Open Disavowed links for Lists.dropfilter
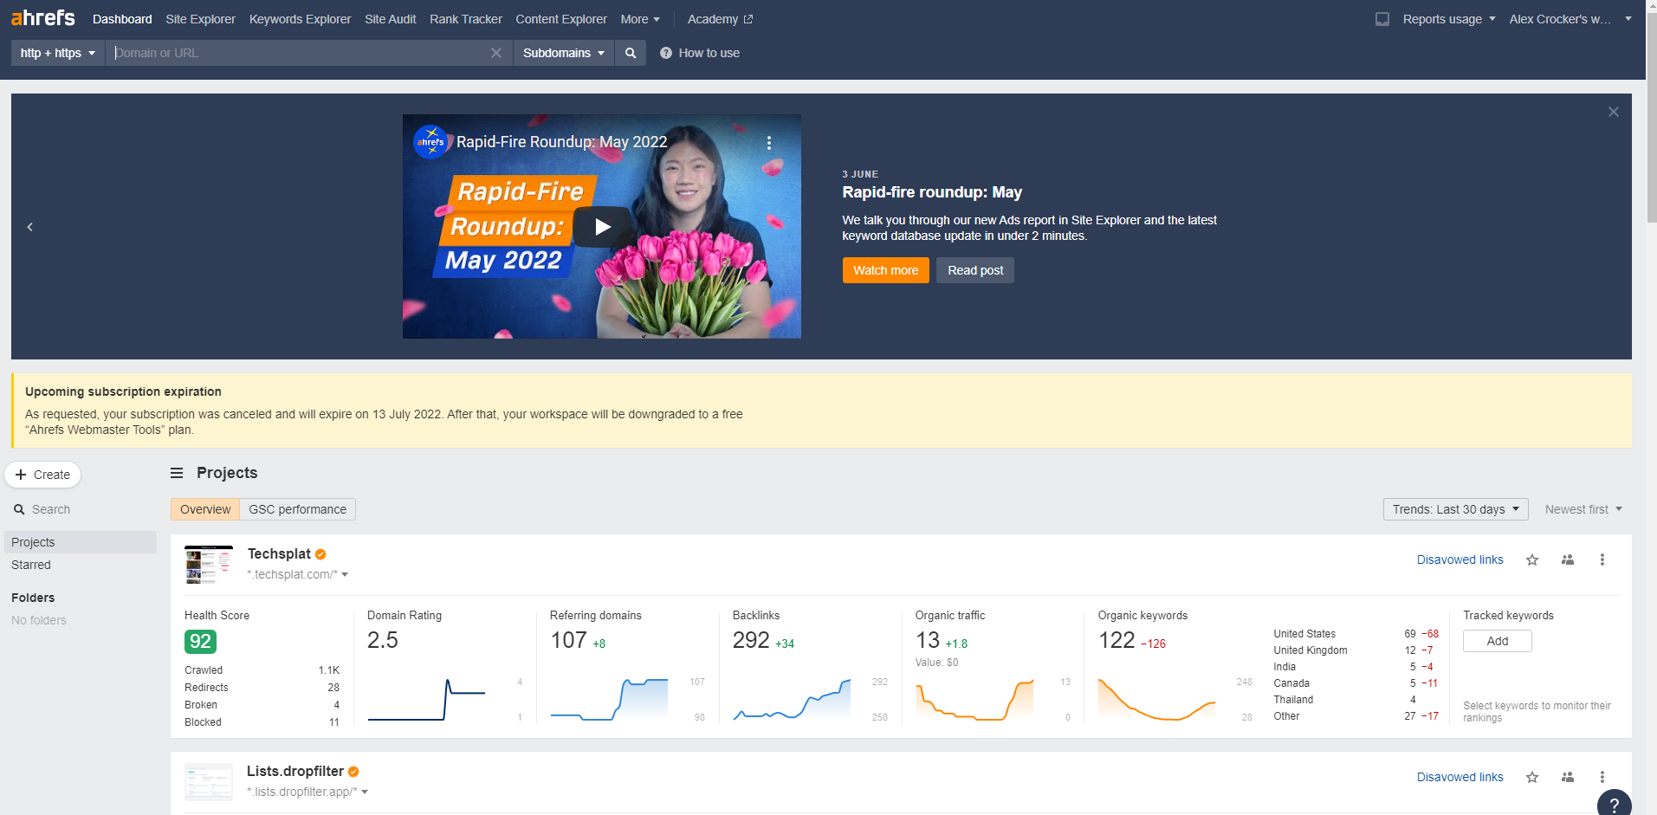The width and height of the screenshot is (1657, 815). click(1460, 777)
